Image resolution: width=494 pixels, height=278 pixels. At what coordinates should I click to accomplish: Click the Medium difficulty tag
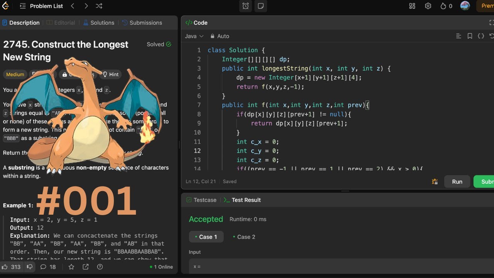point(15,75)
